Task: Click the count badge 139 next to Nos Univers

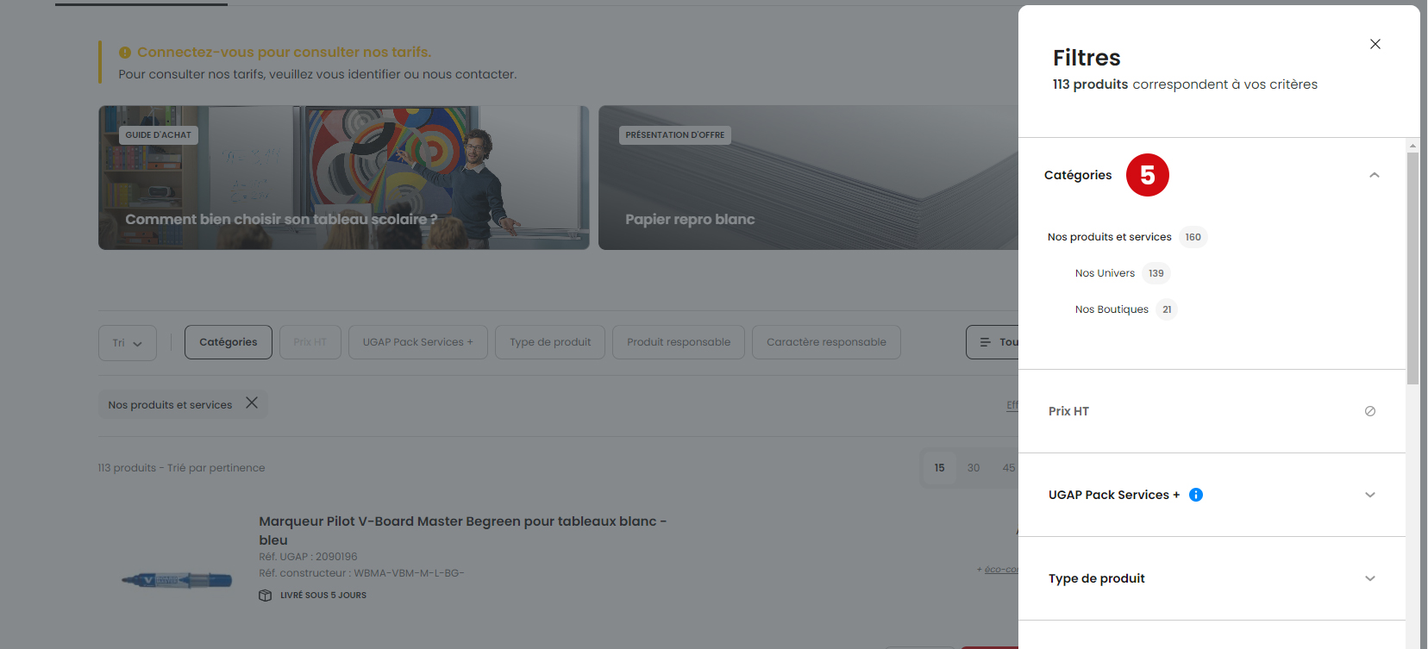Action: click(1156, 273)
